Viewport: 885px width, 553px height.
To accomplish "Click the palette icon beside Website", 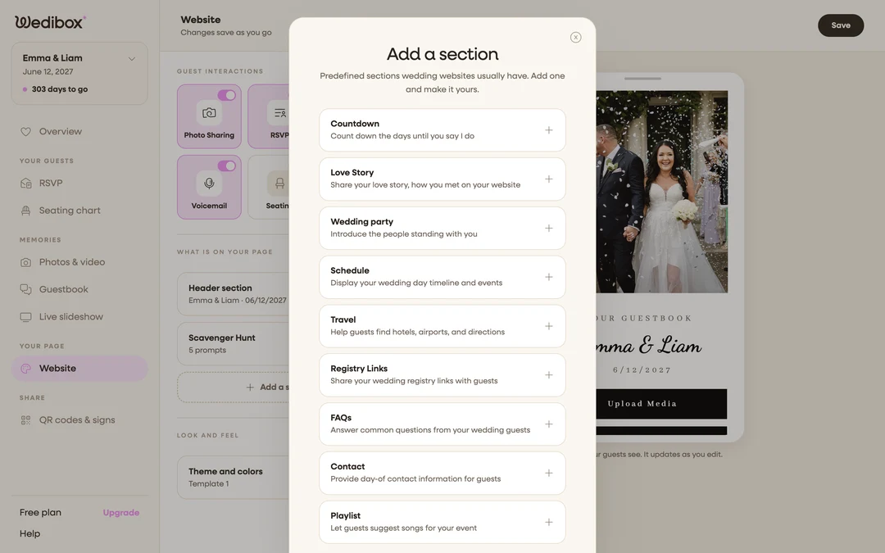I will click(26, 369).
